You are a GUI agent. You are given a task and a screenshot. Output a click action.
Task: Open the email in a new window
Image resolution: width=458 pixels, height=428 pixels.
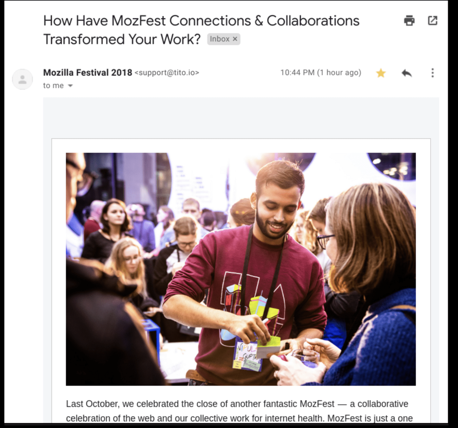click(433, 21)
